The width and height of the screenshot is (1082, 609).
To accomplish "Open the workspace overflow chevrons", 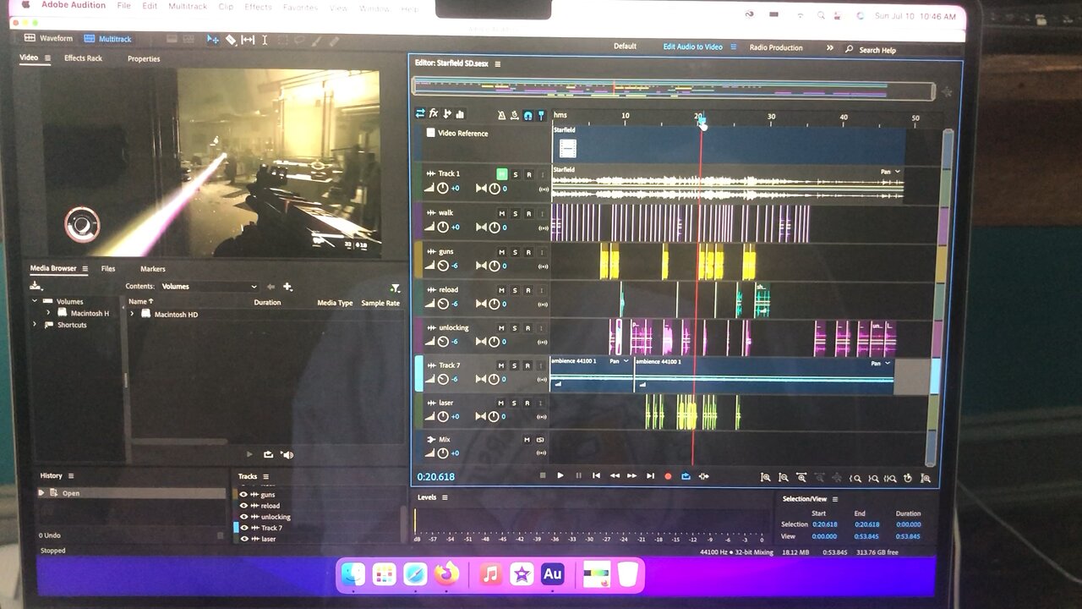I will click(x=830, y=48).
